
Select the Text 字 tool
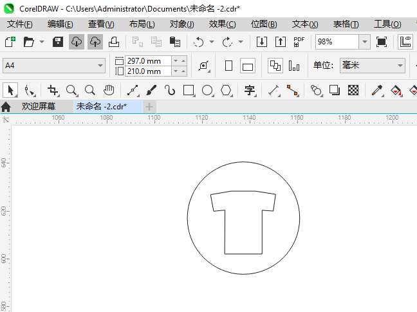click(250, 90)
